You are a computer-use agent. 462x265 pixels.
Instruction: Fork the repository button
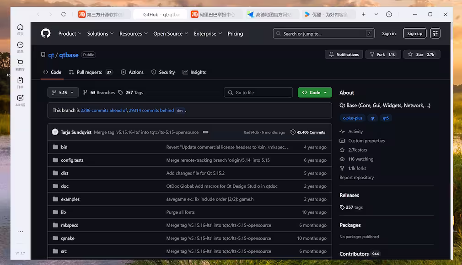pos(383,54)
